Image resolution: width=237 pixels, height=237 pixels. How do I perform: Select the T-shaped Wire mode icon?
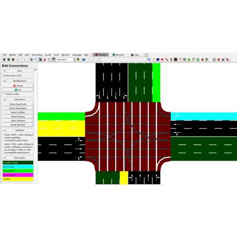[x=193, y=59]
